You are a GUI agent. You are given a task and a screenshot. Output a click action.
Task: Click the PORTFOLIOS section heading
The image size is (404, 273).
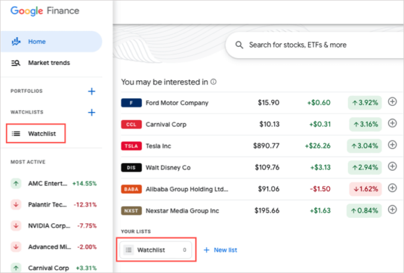[x=26, y=91]
